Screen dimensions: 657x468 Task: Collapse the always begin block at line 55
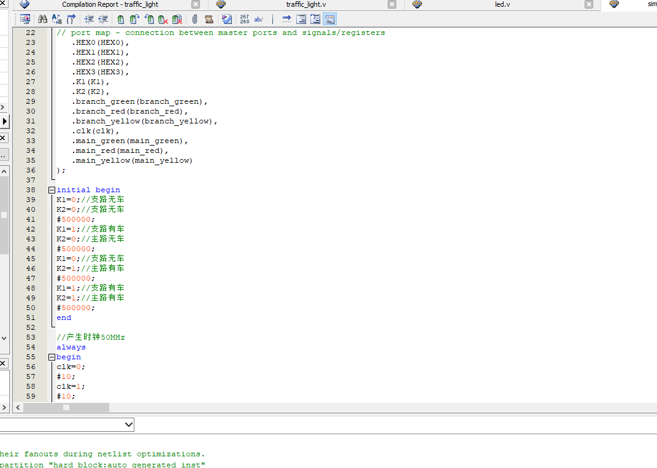(x=52, y=357)
